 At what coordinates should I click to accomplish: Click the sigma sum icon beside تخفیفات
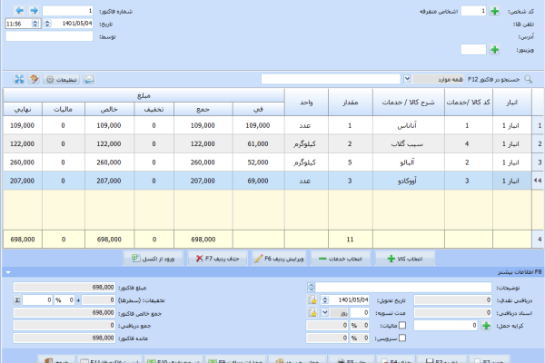click(x=17, y=299)
